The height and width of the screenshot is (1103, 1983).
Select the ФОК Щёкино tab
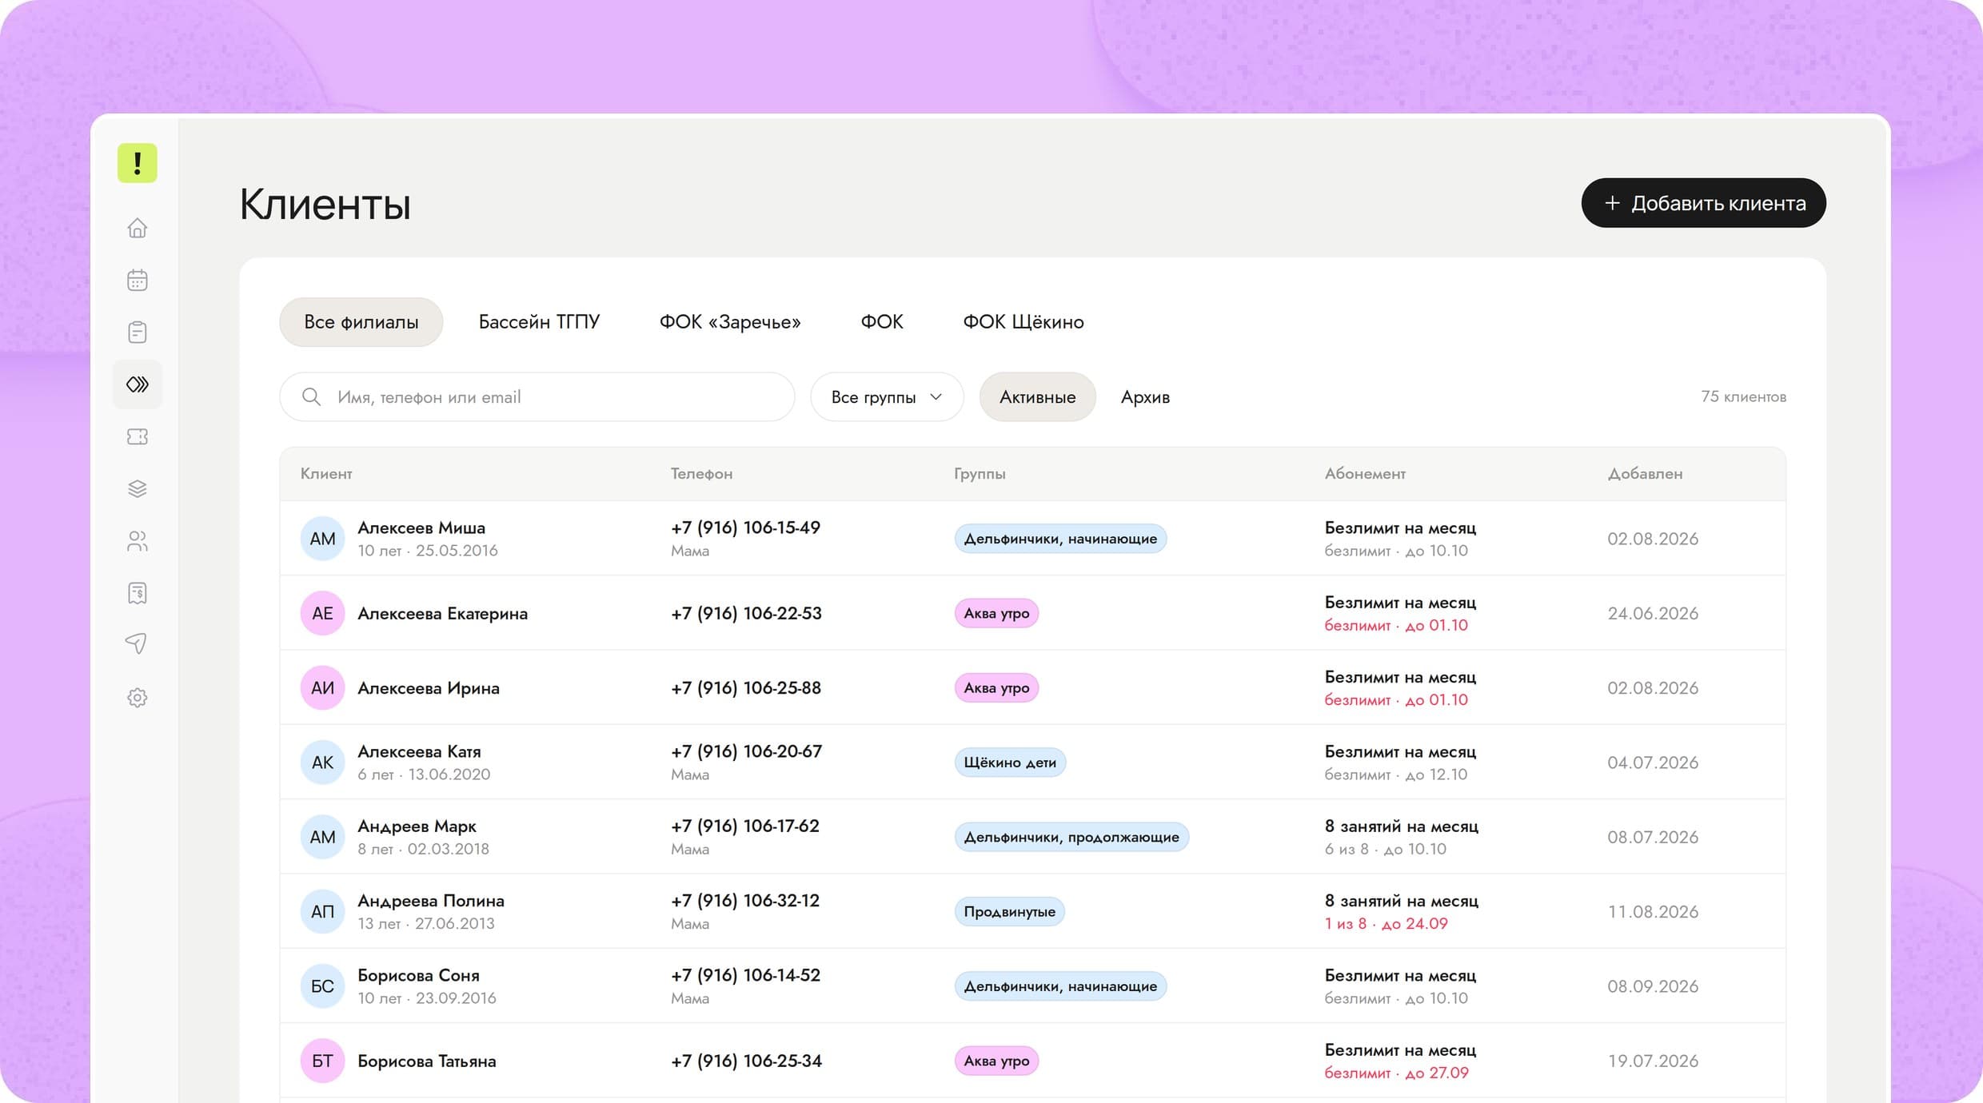(1023, 322)
